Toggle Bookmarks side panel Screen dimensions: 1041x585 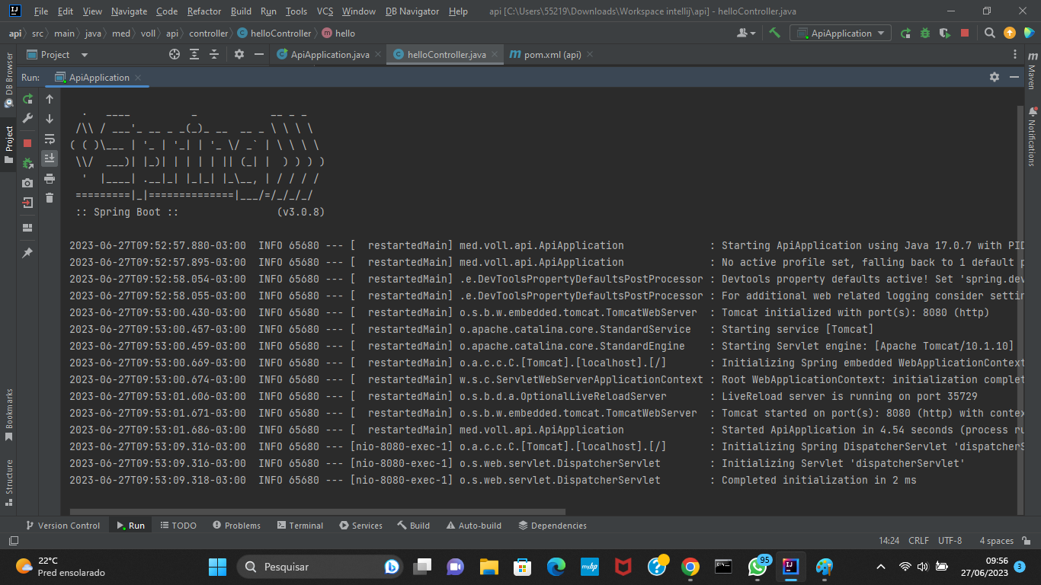[8, 415]
